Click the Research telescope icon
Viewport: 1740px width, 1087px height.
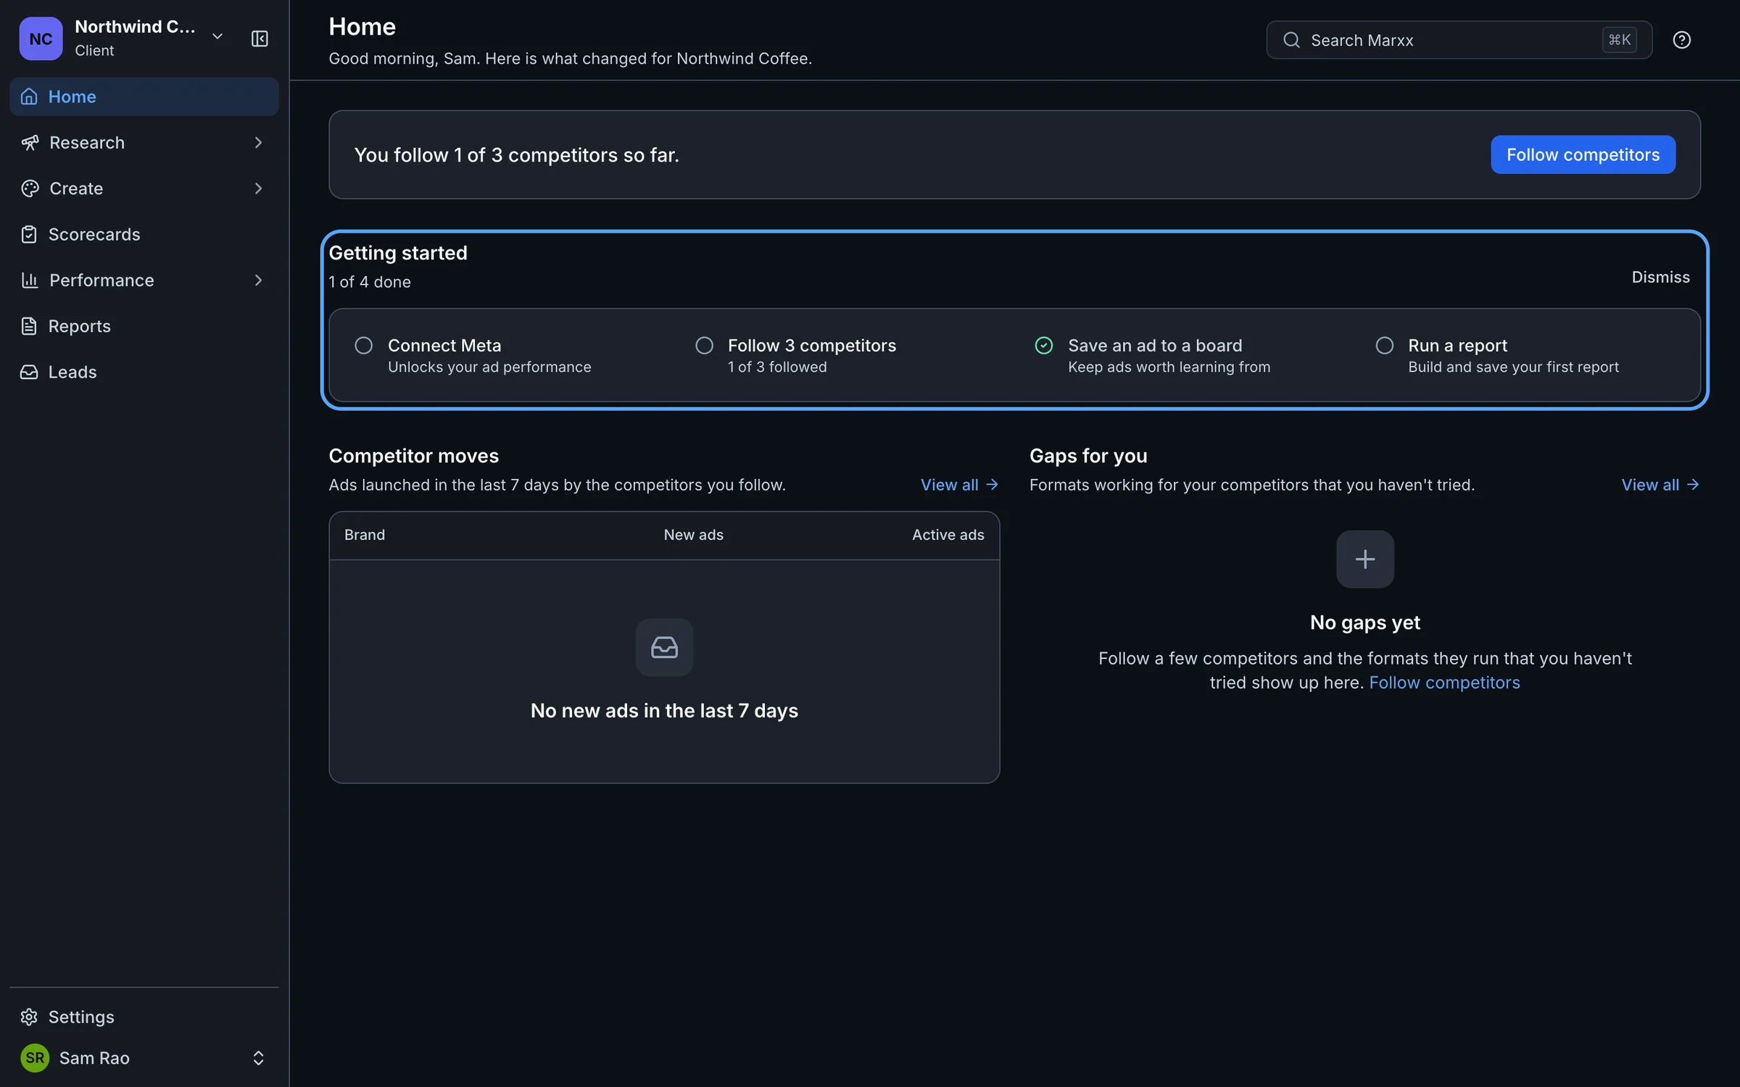30,143
